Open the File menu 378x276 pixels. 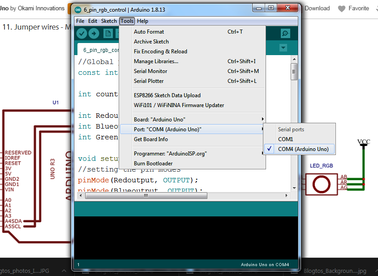pyautogui.click(x=80, y=21)
